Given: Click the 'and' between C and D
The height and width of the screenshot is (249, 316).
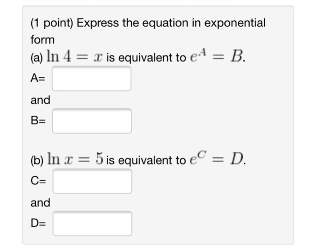Looking at the screenshot, I should [40, 202].
